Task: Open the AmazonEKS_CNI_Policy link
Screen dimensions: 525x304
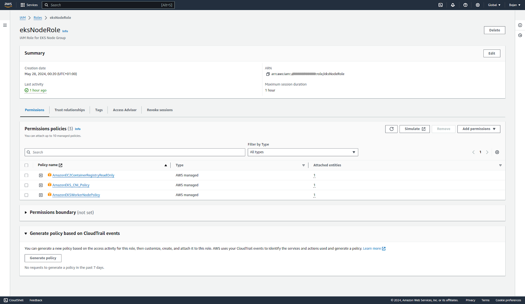Action: point(71,185)
